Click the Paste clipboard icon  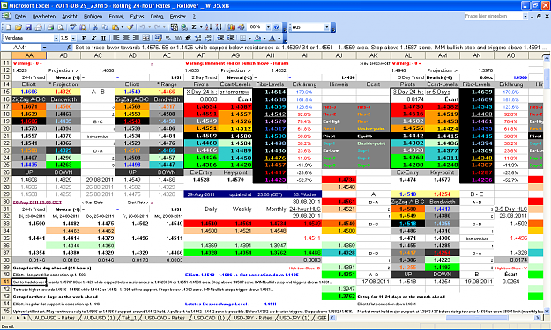pos(115,27)
